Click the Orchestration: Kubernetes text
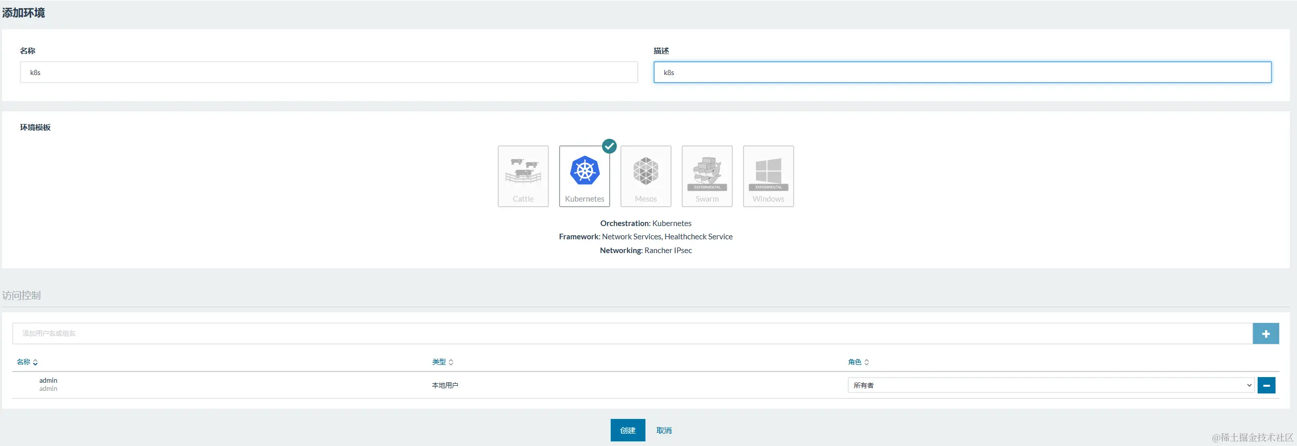 pos(646,224)
